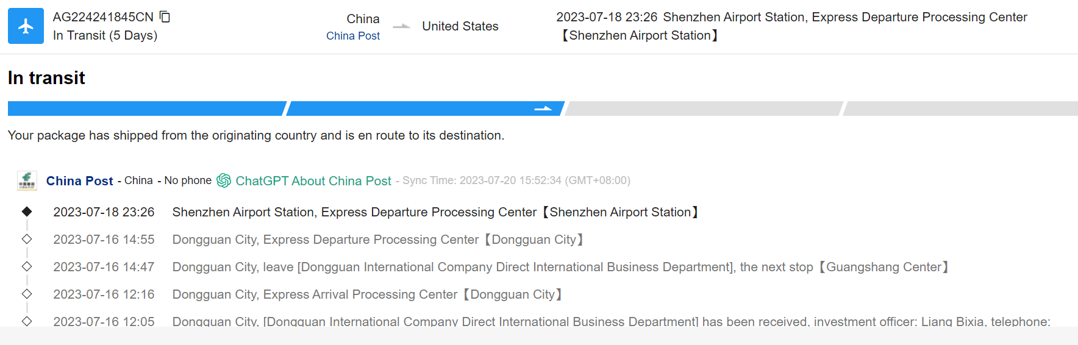Click the arrow between China and United States
This screenshot has width=1078, height=345.
coord(401,27)
